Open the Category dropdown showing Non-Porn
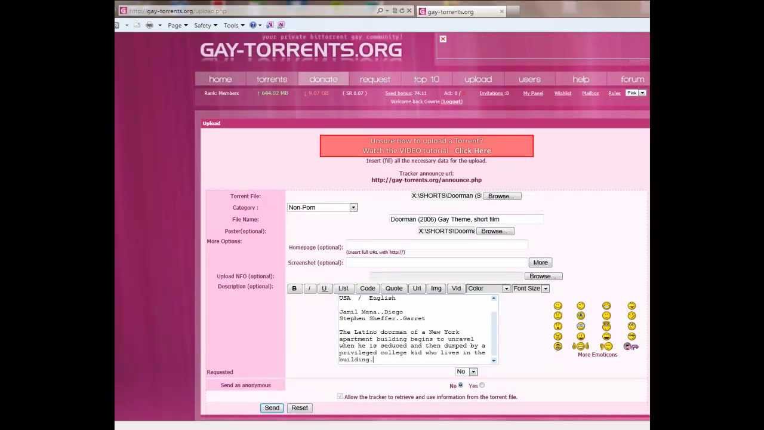Viewport: 764px width, 430px height. (322, 207)
